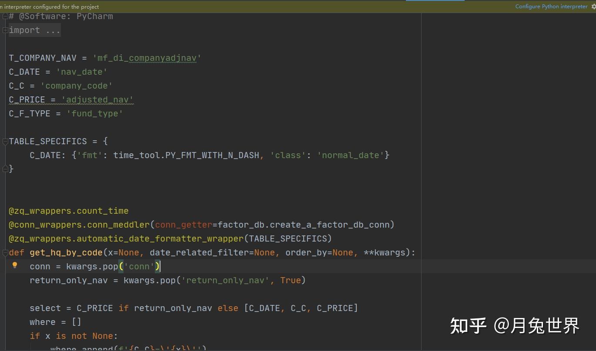Place cursor on '# @Software: PyCharm' comment
The width and height of the screenshot is (596, 351).
[x=61, y=17]
